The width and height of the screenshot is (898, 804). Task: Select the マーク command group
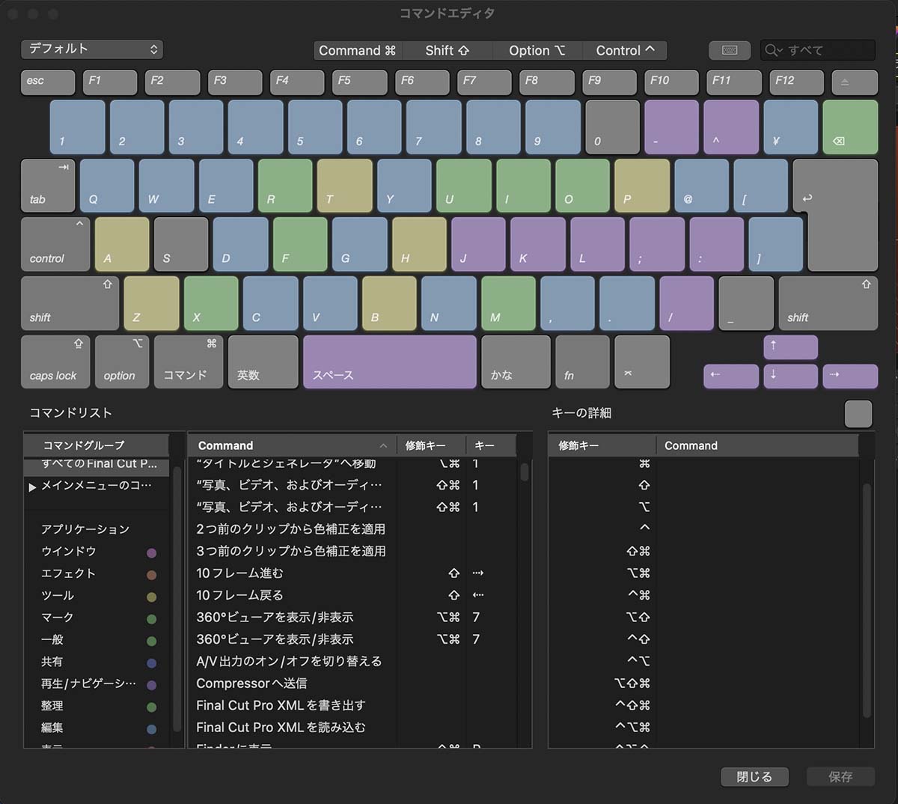pos(97,618)
